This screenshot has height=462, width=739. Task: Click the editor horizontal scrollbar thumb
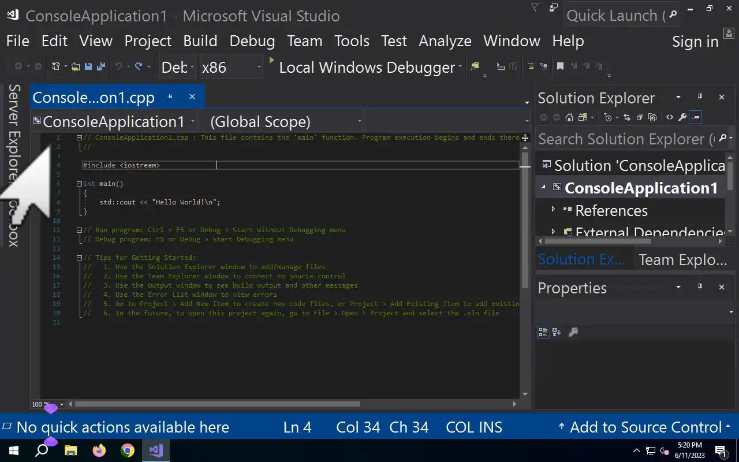coord(217,404)
